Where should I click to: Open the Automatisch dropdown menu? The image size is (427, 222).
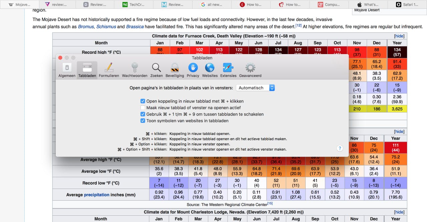(255, 88)
